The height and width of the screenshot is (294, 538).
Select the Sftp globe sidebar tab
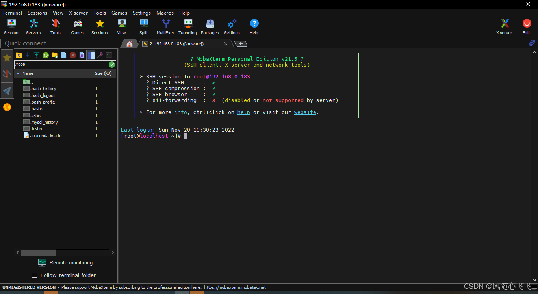(x=7, y=107)
